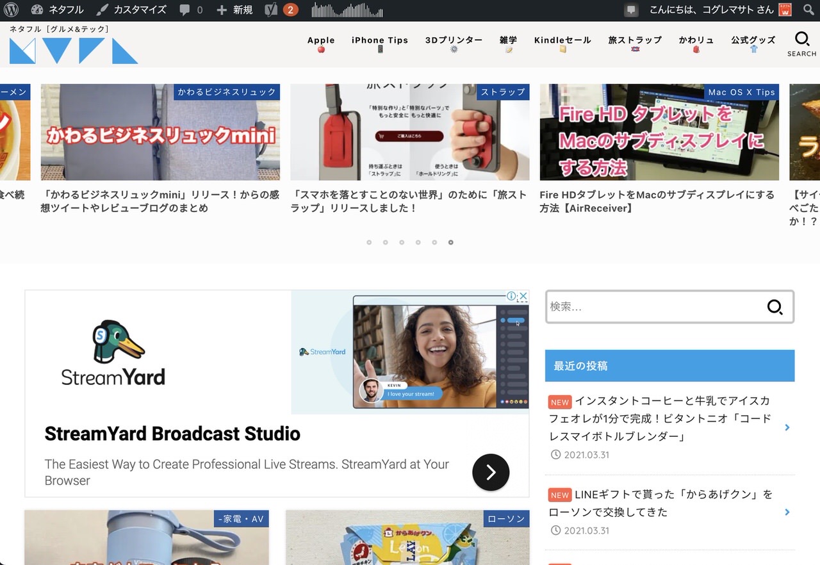Click StreamYard Broadcast Studio ad headline
The image size is (820, 565).
[x=172, y=434]
